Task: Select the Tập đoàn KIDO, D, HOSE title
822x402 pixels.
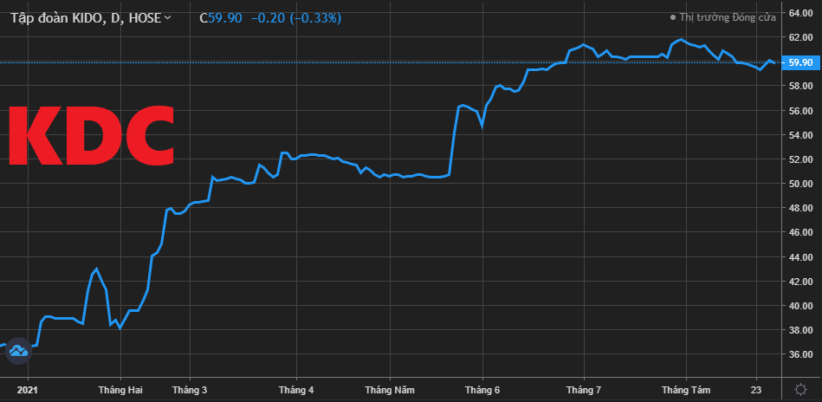Action: click(86, 18)
